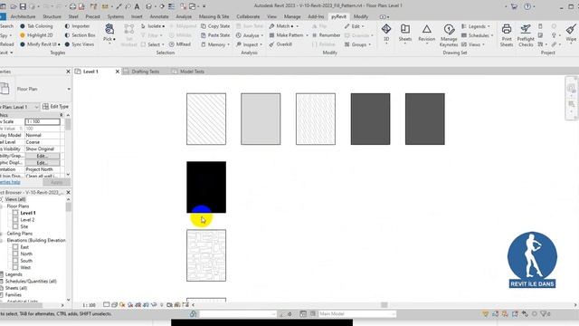
Task: Open the Schedules dropdown in Drawing Set
Action: [x=478, y=35]
